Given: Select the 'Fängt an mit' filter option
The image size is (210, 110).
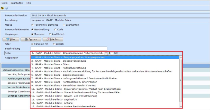Looking at the screenshot, I should tap(32, 44).
